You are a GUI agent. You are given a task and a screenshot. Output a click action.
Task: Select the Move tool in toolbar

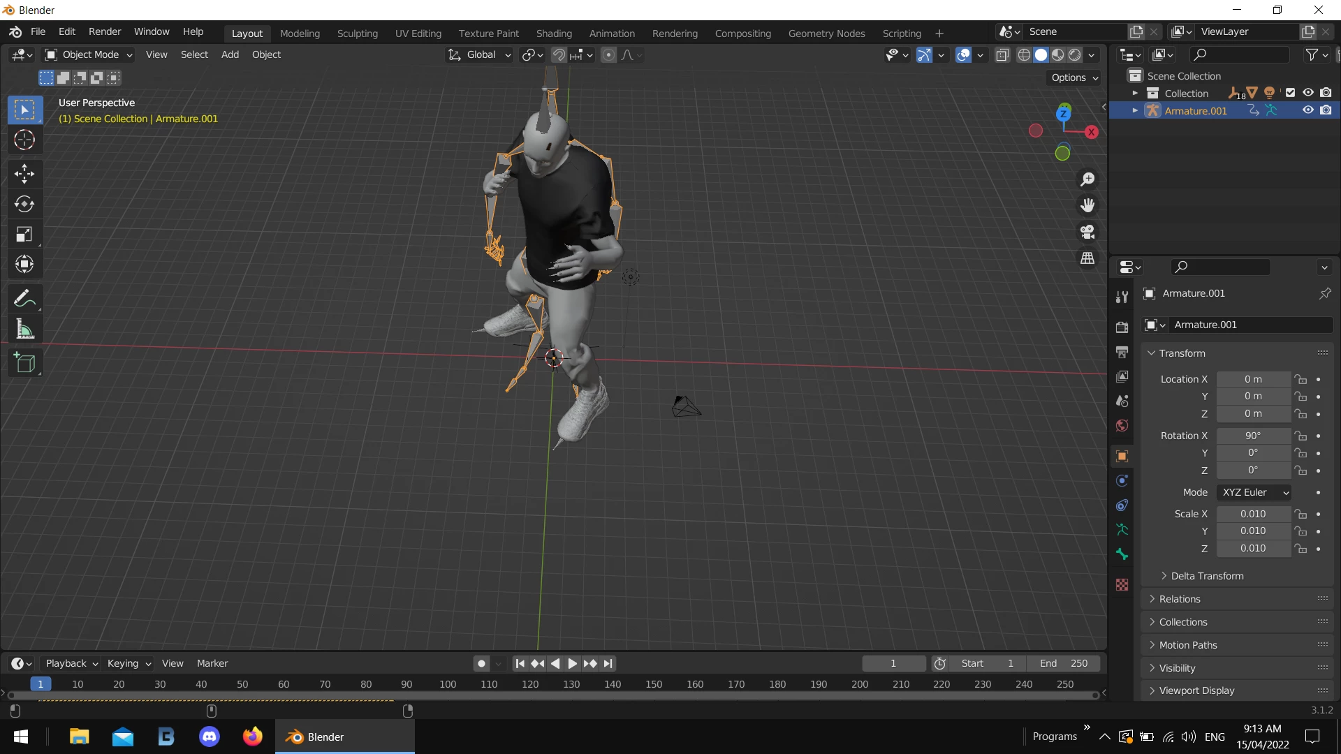(24, 173)
